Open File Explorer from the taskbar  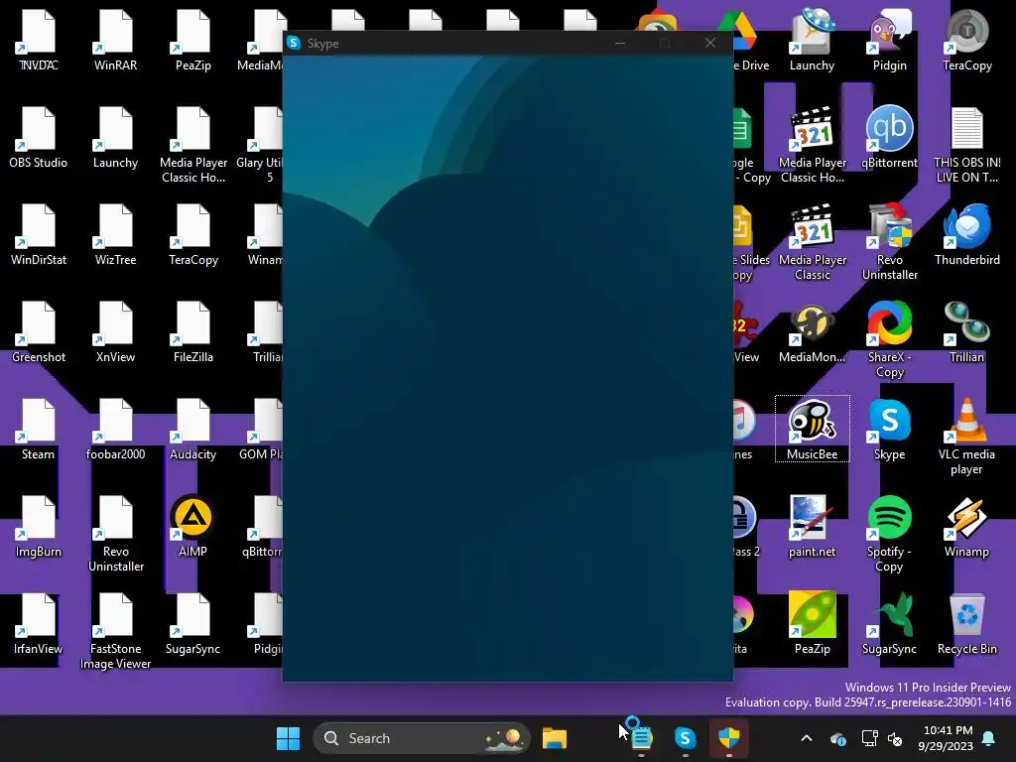(x=555, y=738)
